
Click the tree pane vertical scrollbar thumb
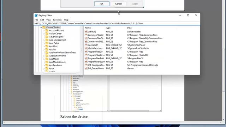tap(81, 50)
